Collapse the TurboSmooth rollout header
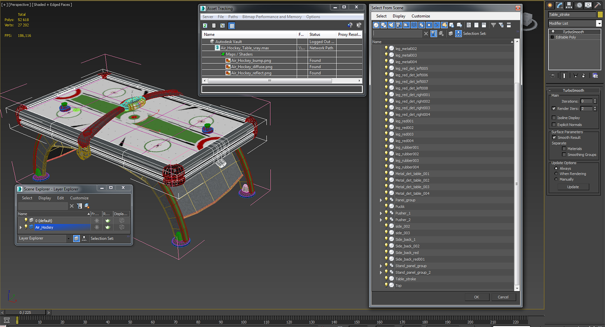Screen dimensions: 605x327 (573, 90)
